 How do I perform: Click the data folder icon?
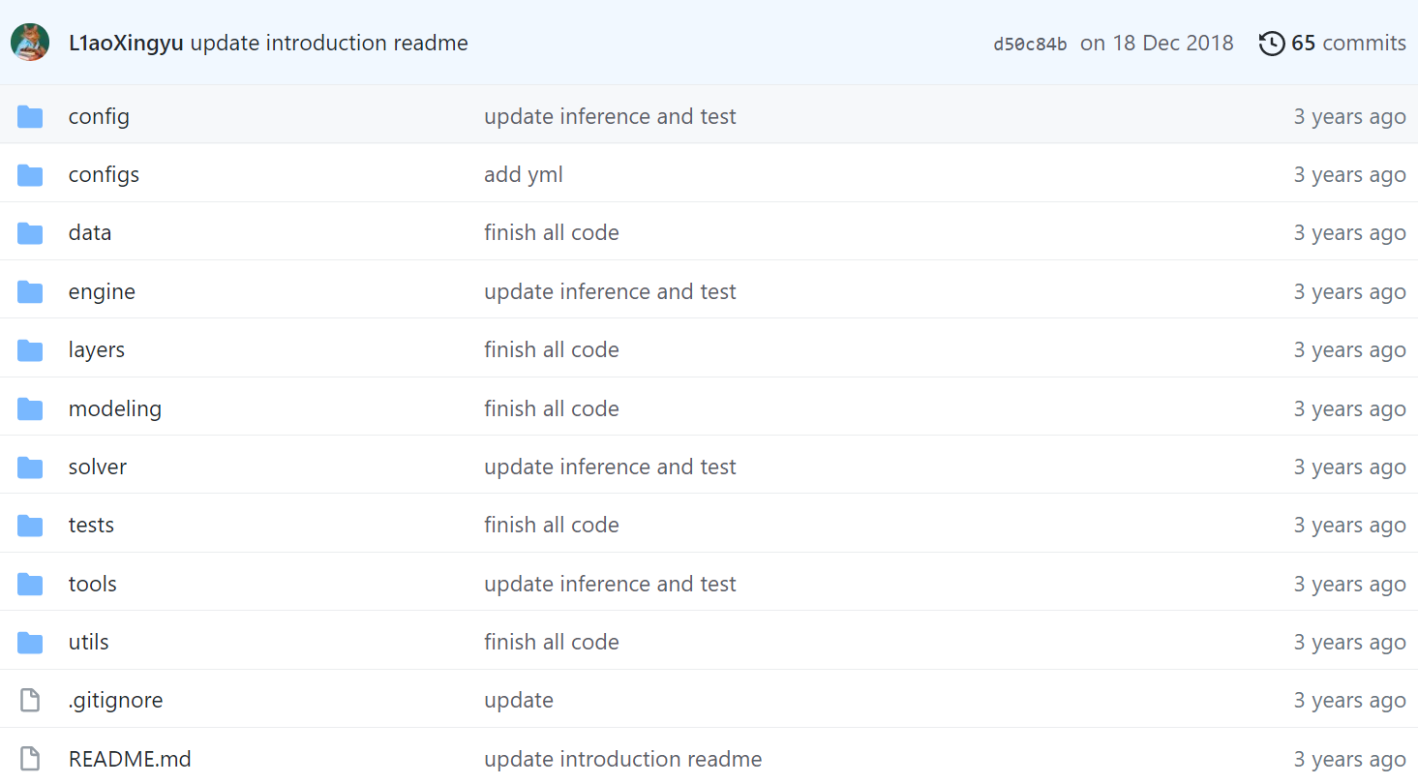(30, 233)
